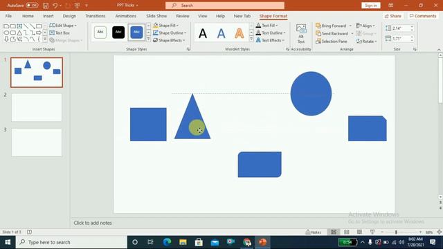Switch to the Insert tab
The height and width of the screenshot is (249, 443).
click(48, 16)
